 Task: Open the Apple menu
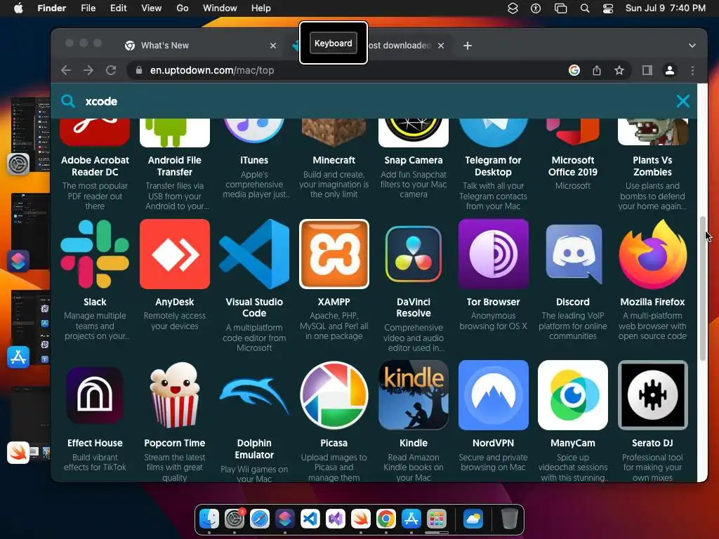pyautogui.click(x=18, y=8)
